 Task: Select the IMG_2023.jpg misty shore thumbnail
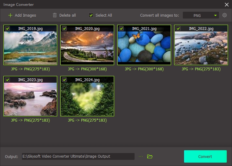coord(30,99)
